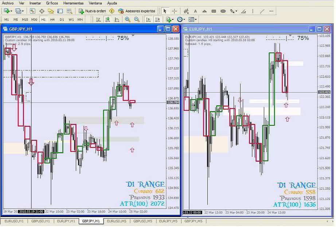Activate the crosshair cursor tool
This screenshot has height=239, width=336.
click(x=175, y=11)
